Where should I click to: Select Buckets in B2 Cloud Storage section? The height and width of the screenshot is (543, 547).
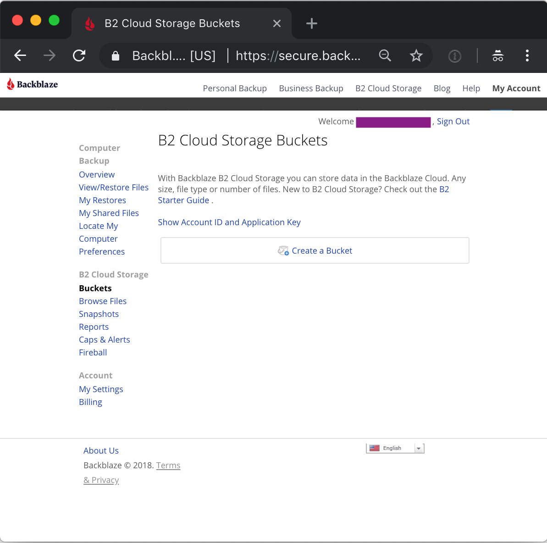95,288
